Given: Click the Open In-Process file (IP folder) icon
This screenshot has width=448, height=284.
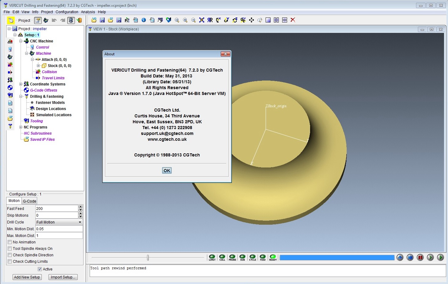Looking at the screenshot, I should pos(111,20).
